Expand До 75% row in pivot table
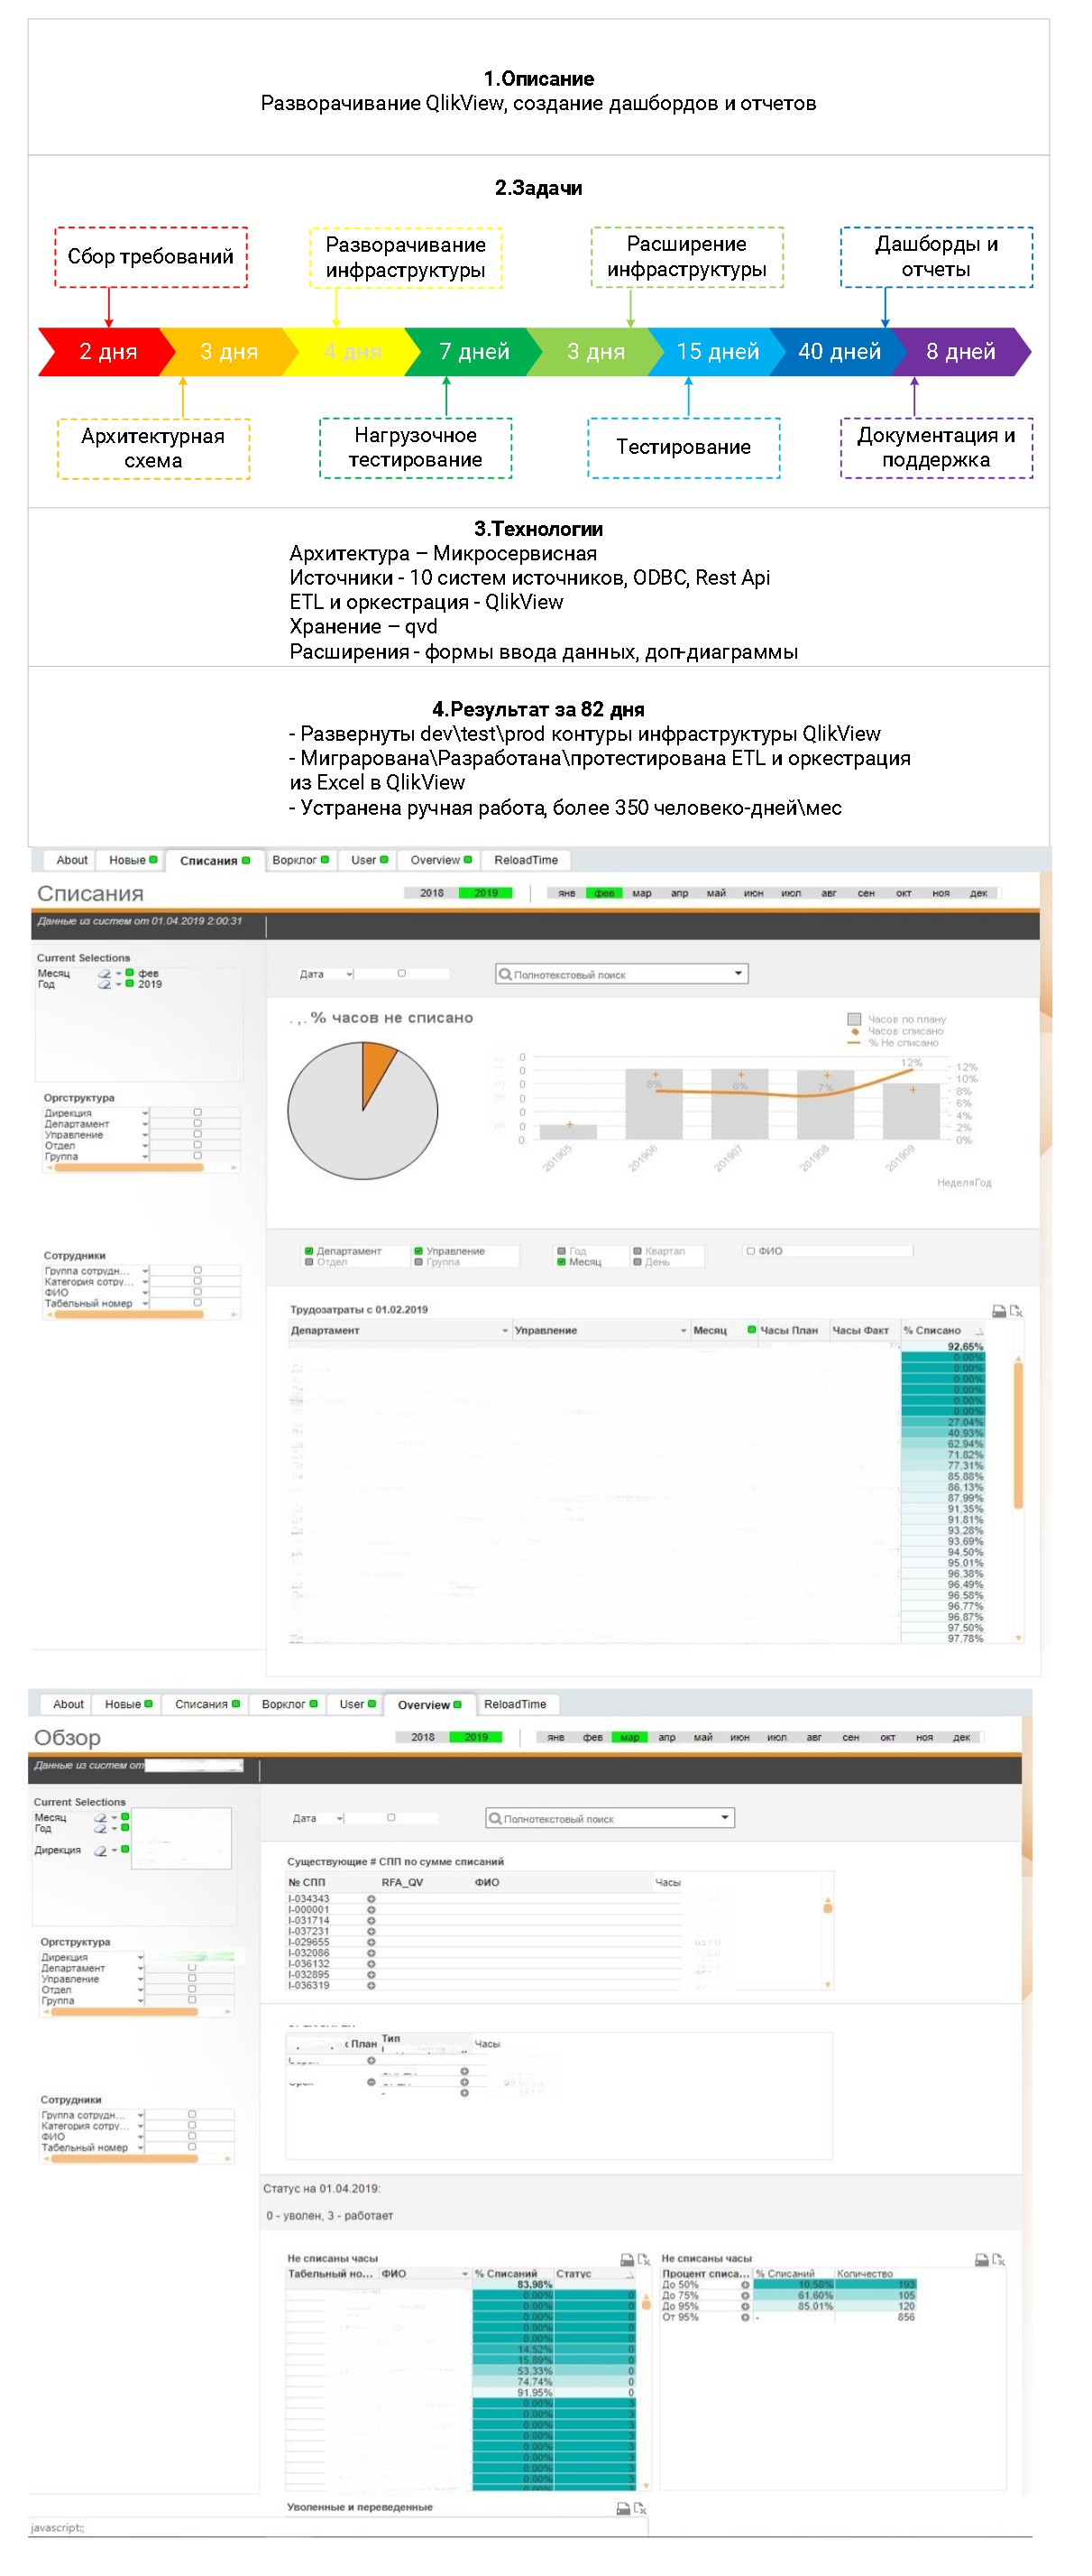Screen dimensions: 1092x2576 [744, 2296]
